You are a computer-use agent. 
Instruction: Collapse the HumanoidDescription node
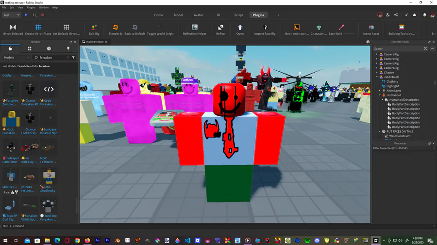click(x=383, y=100)
